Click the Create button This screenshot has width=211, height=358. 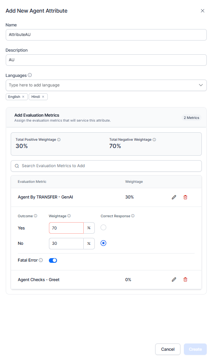click(x=195, y=349)
